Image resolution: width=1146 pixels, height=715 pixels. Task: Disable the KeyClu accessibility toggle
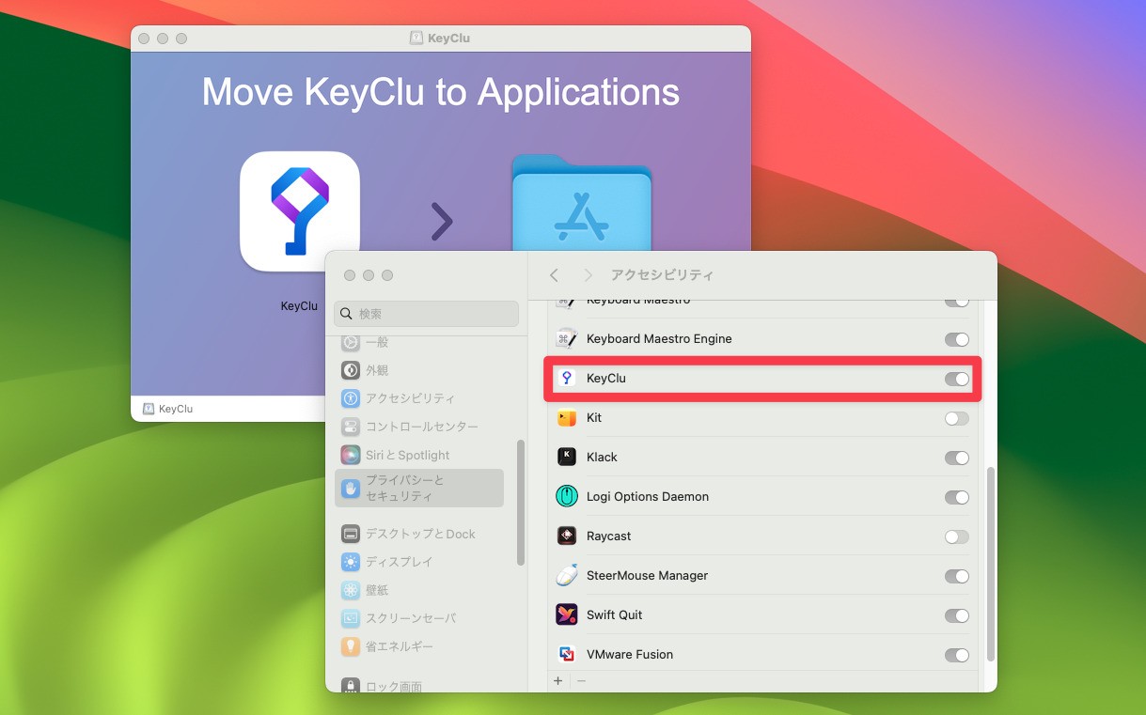[957, 379]
